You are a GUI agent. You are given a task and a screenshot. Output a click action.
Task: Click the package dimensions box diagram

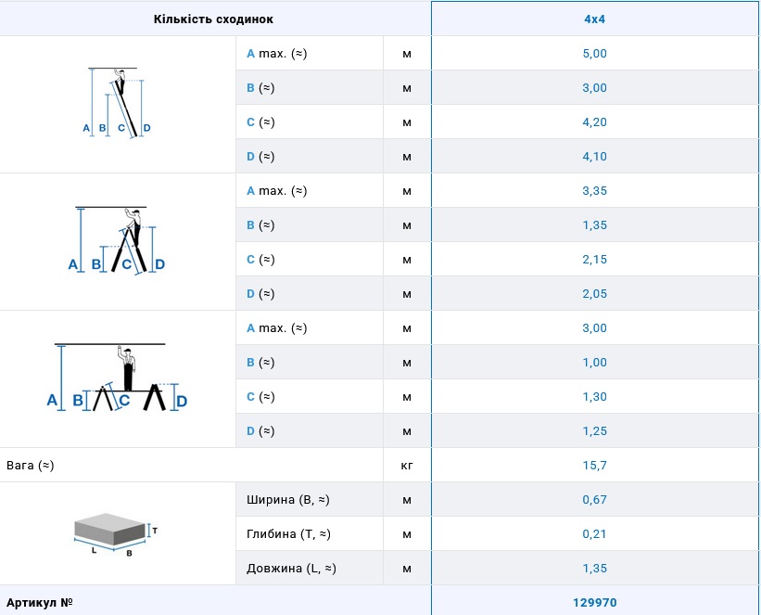coord(115,533)
